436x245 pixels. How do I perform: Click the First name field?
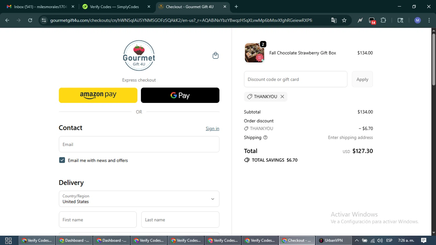point(98,220)
